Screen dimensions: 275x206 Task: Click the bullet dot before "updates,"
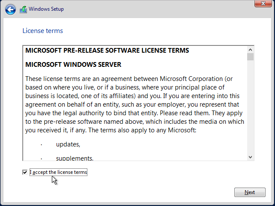(x=42, y=145)
